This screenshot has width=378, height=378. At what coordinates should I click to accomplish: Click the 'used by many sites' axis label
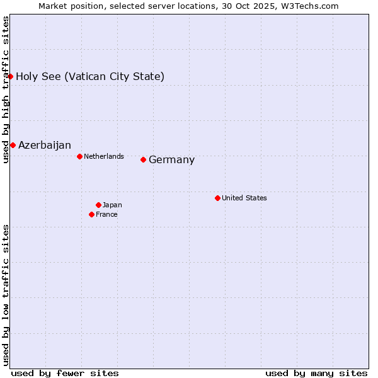316,373
